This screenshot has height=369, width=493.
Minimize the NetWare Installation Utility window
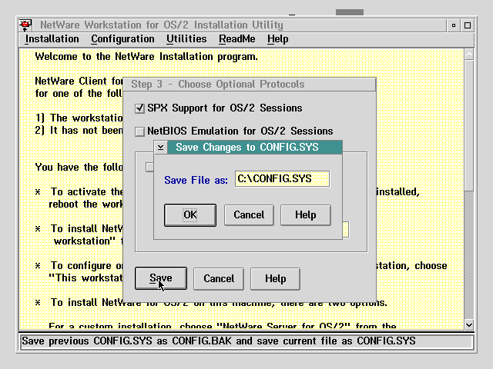coord(454,25)
